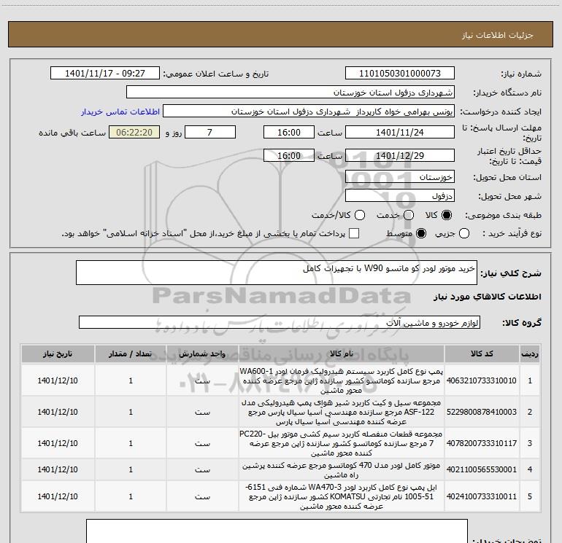Click item code 4078200733310117

click(482, 443)
